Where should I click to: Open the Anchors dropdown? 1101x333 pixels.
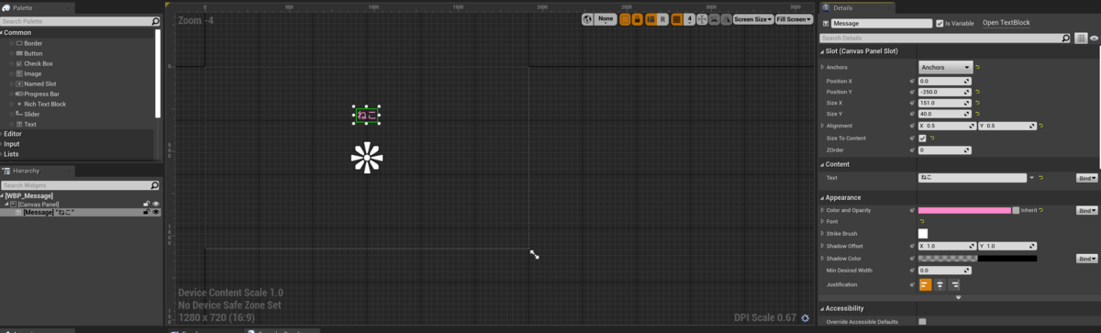[945, 67]
